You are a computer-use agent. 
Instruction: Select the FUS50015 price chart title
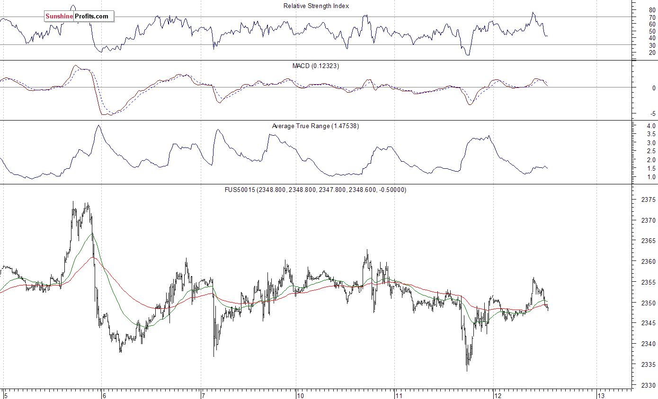[315, 190]
